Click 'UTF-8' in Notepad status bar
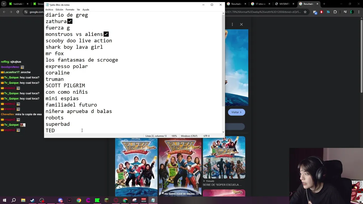The image size is (363, 204). (206, 136)
